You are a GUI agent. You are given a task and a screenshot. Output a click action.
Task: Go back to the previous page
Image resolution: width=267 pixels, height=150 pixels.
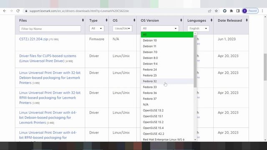click(5, 11)
